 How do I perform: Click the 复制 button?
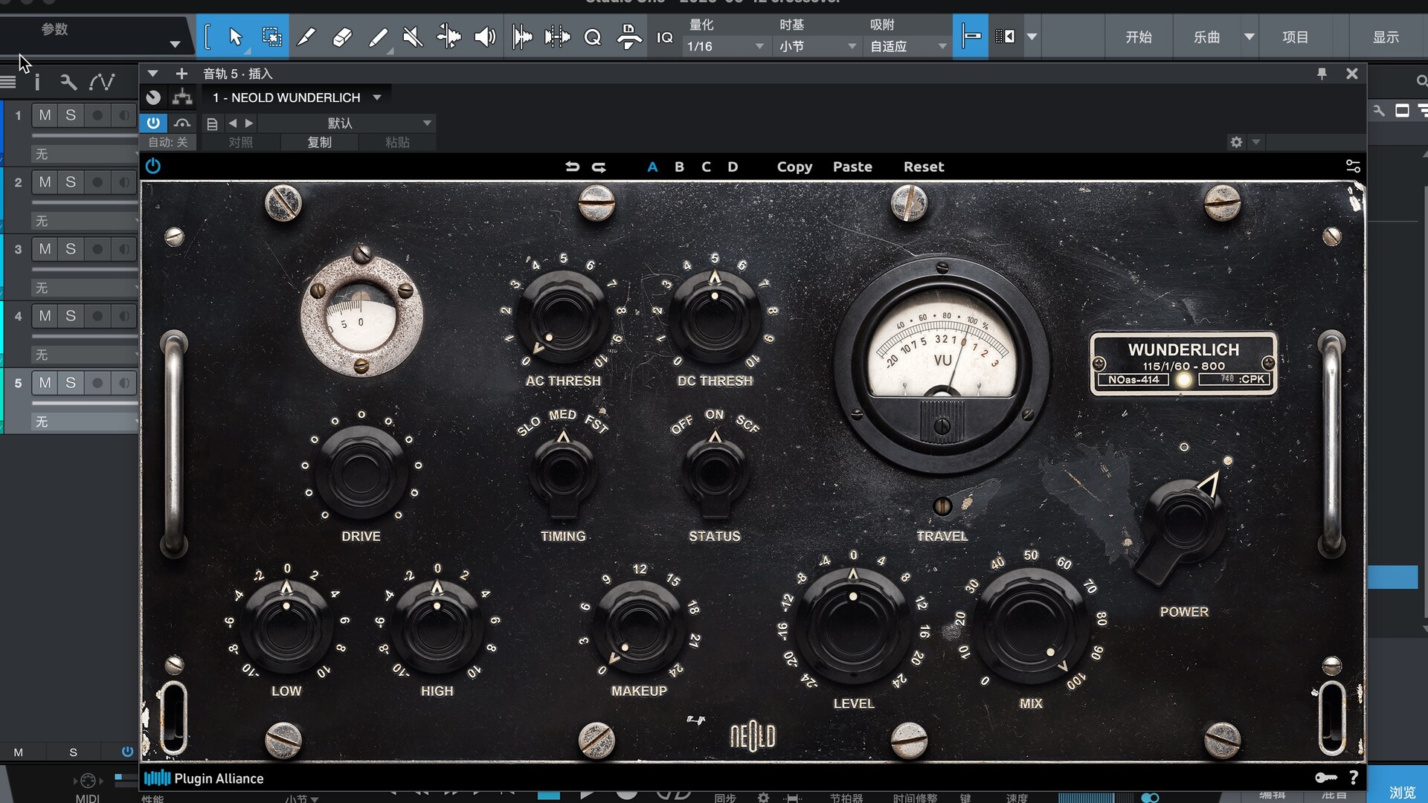[x=319, y=142]
